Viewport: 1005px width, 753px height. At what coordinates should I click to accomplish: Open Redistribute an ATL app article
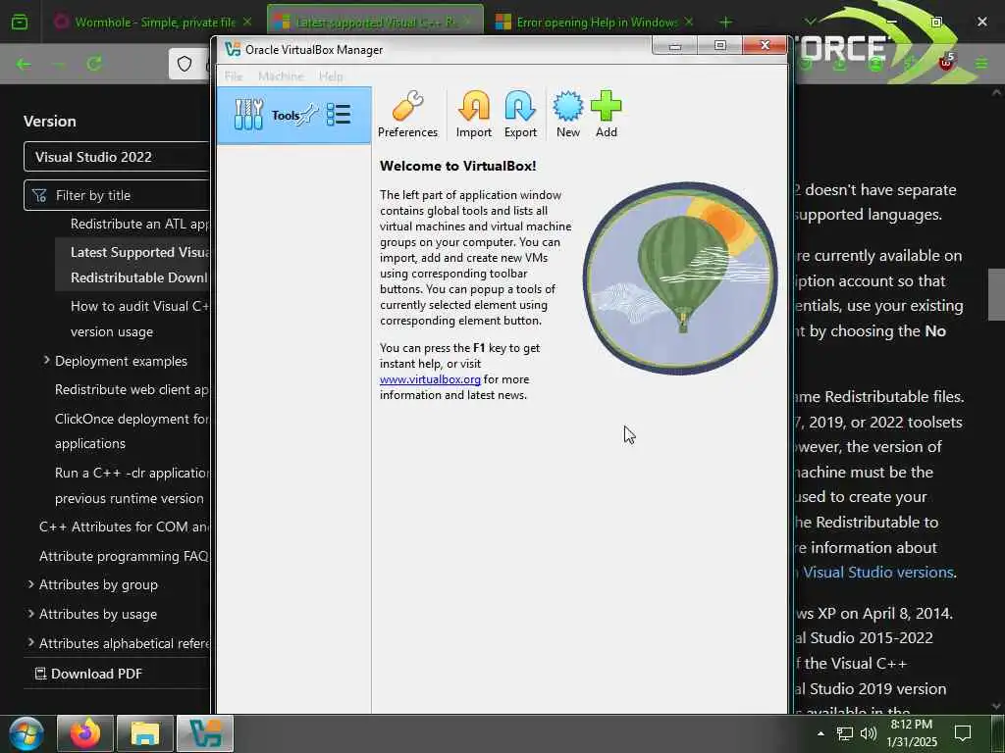tap(139, 225)
